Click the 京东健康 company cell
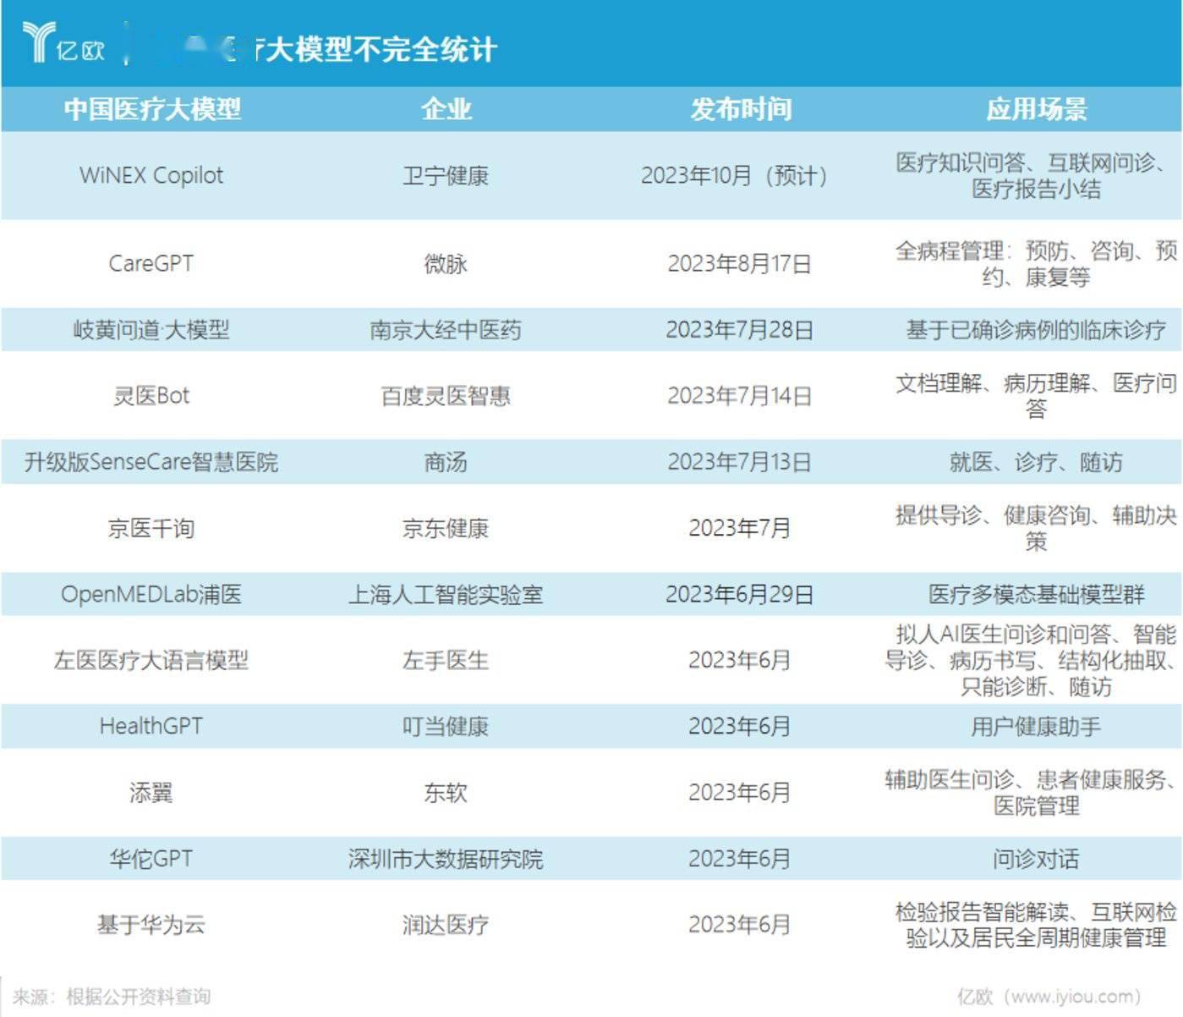This screenshot has width=1183, height=1017. pyautogui.click(x=446, y=529)
